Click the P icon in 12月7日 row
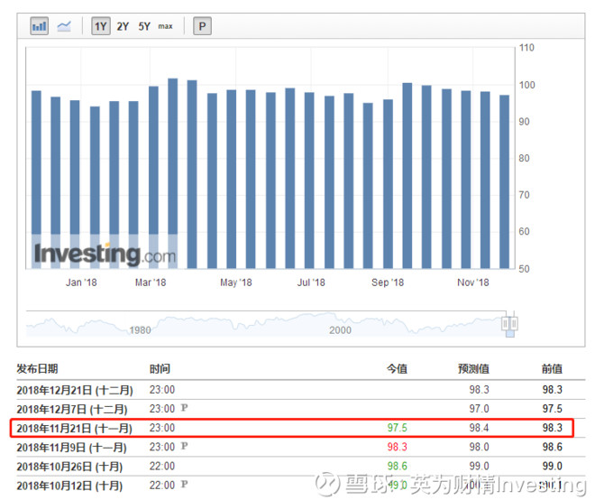595x500 pixels. click(184, 408)
